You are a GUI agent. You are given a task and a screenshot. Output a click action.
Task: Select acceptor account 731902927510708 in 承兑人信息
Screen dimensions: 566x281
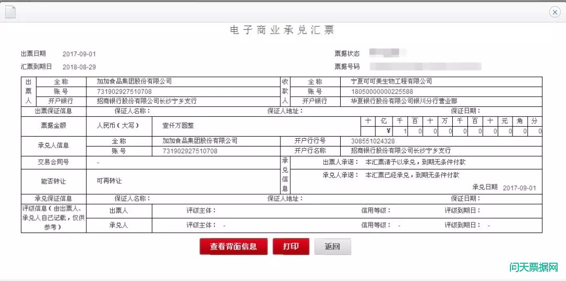point(190,151)
